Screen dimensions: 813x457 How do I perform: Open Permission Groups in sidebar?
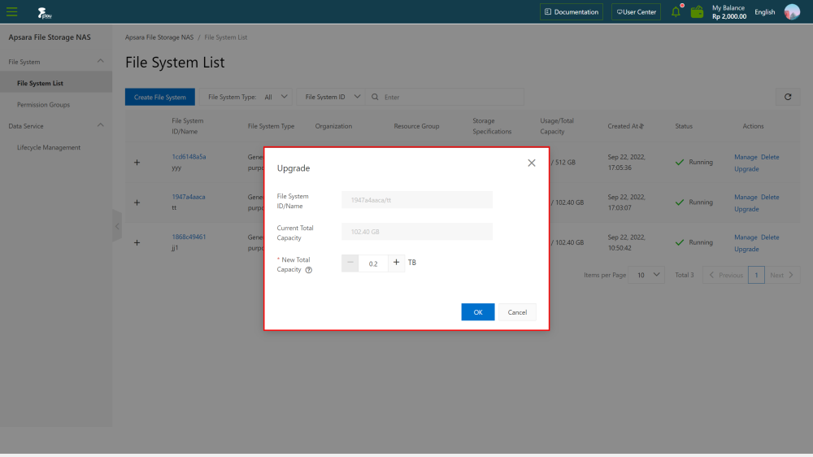pyautogui.click(x=44, y=104)
